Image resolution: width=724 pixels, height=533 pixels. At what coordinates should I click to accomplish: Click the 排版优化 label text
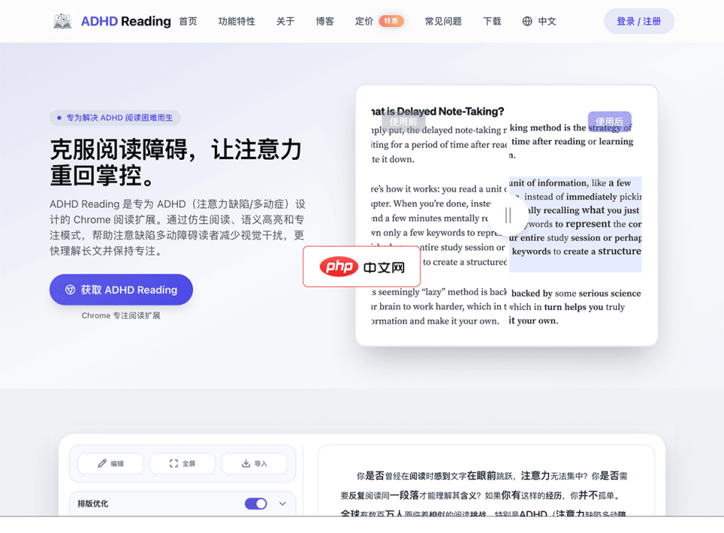pyautogui.click(x=93, y=504)
